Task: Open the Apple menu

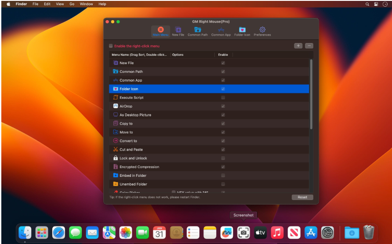Action: click(x=8, y=4)
